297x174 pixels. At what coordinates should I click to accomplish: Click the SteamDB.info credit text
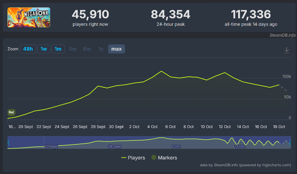pos(283,35)
